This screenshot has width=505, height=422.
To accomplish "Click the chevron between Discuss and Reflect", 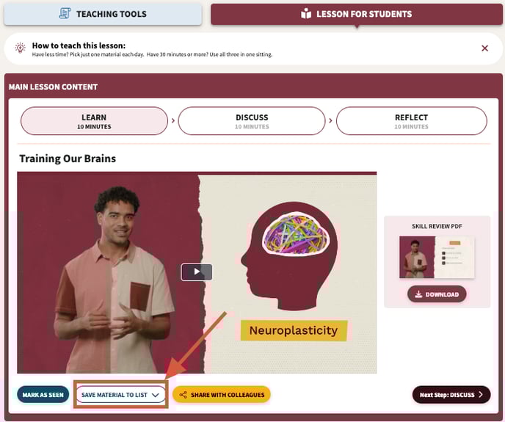I will pos(330,120).
